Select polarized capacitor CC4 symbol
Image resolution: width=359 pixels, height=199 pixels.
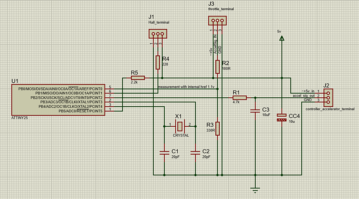click(x=282, y=117)
